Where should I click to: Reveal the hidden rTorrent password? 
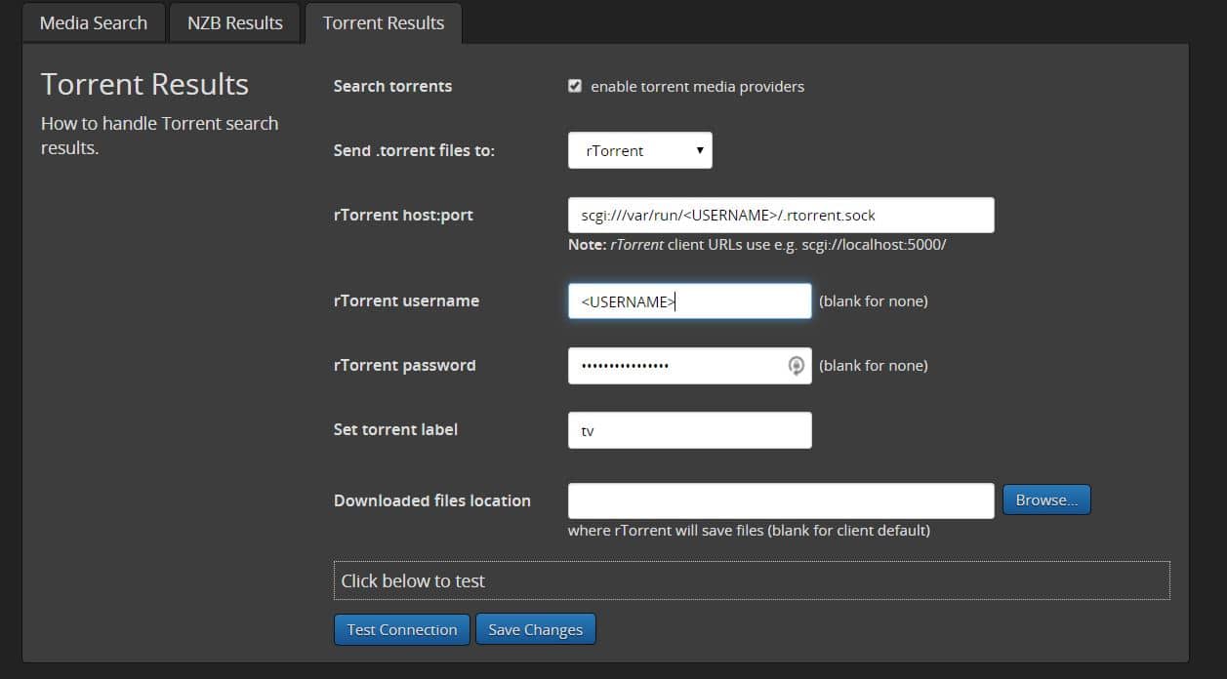pyautogui.click(x=796, y=365)
